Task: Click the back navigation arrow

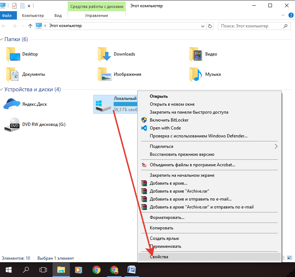Action: [4, 26]
